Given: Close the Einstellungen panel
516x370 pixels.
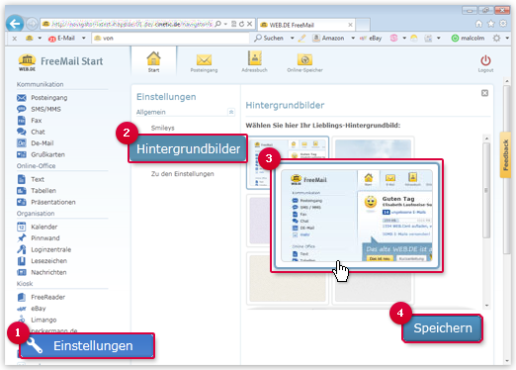Looking at the screenshot, I should (484, 93).
